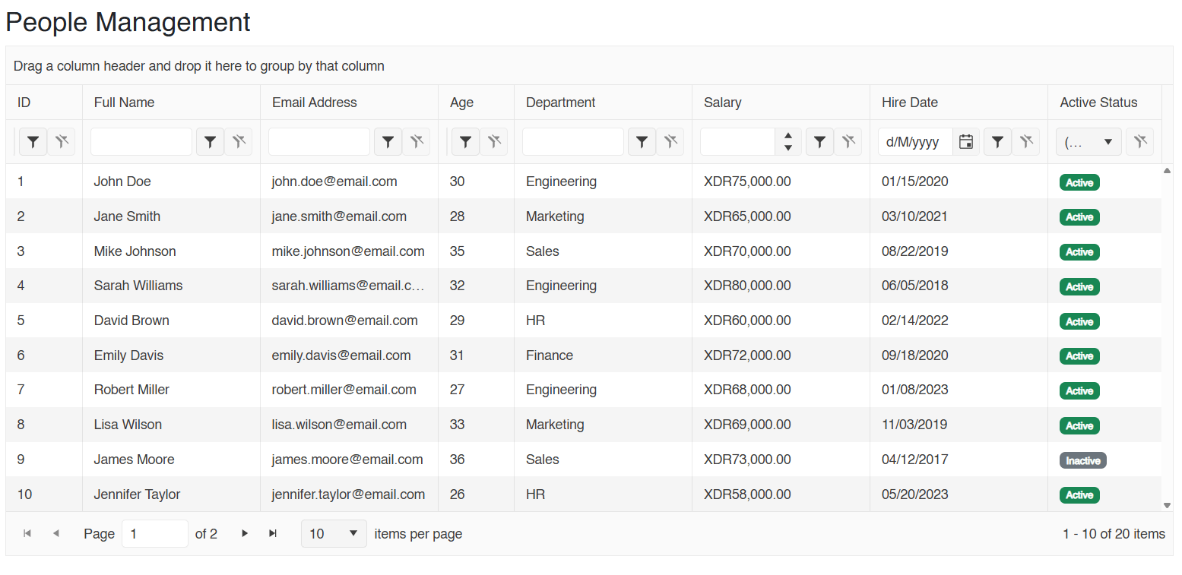The width and height of the screenshot is (1182, 575).
Task: Go back to the previous page
Action: pos(55,533)
